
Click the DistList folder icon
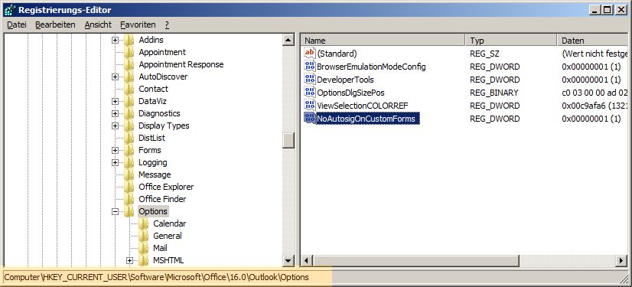[129, 138]
